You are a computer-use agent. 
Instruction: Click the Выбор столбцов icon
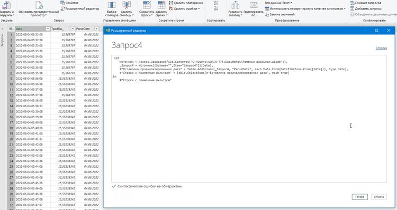(112, 5)
